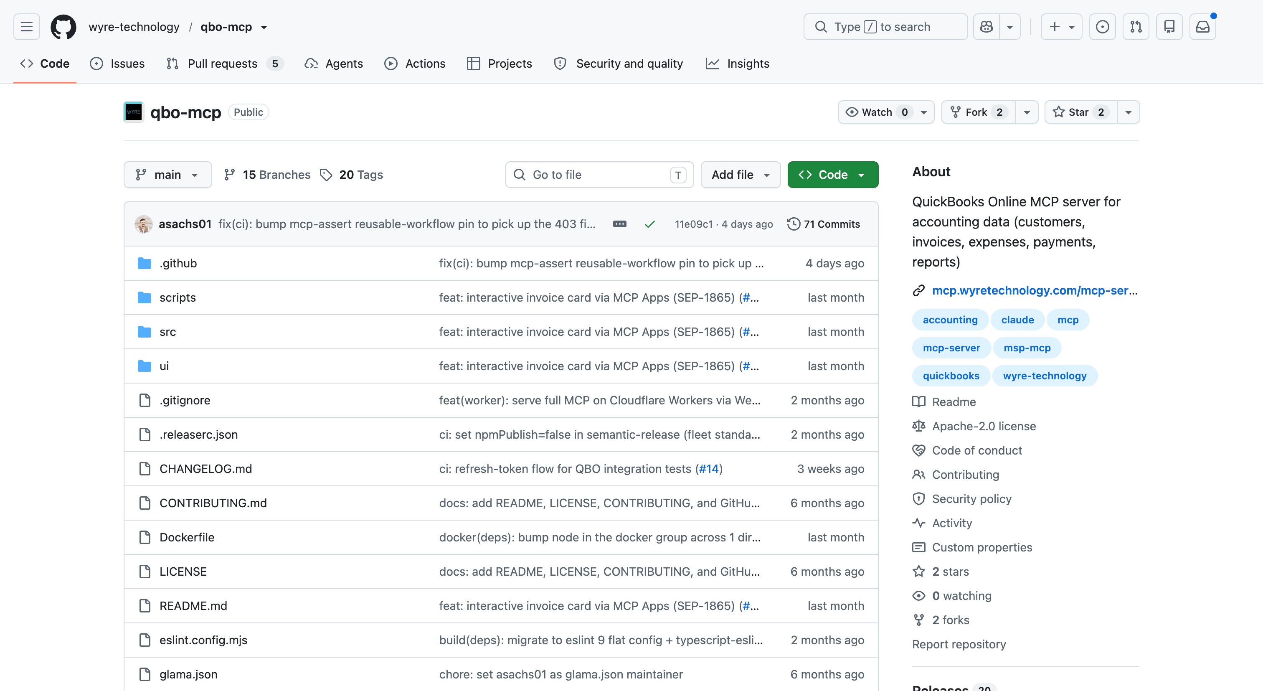1263x691 pixels.
Task: Open the glama.json file
Action: tap(188, 675)
